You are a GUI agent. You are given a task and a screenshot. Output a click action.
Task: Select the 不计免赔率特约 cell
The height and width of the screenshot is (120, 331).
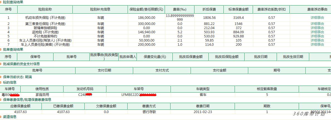[45, 36]
